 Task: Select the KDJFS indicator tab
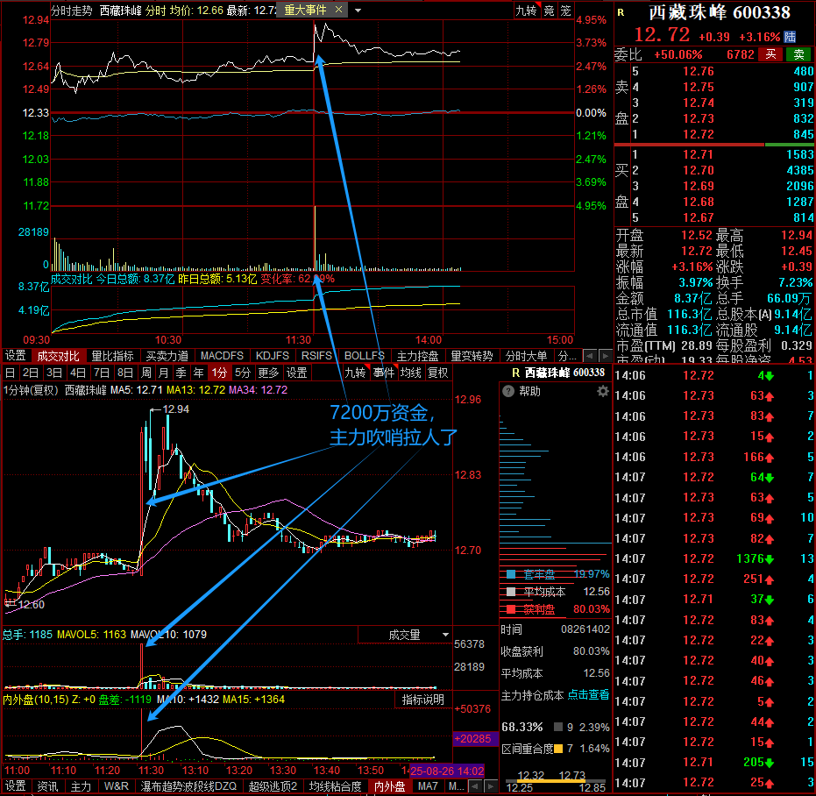(273, 356)
